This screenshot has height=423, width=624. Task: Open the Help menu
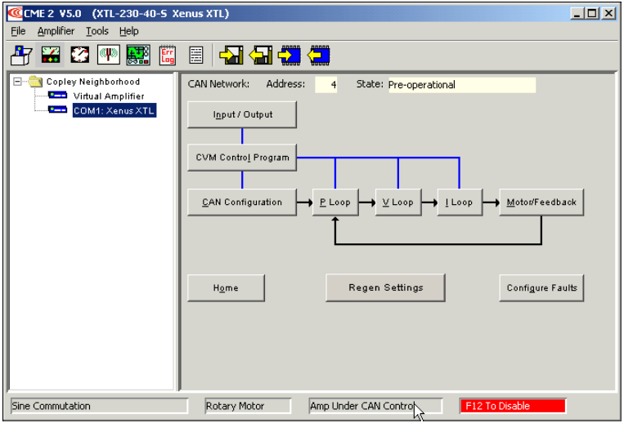pyautogui.click(x=129, y=31)
